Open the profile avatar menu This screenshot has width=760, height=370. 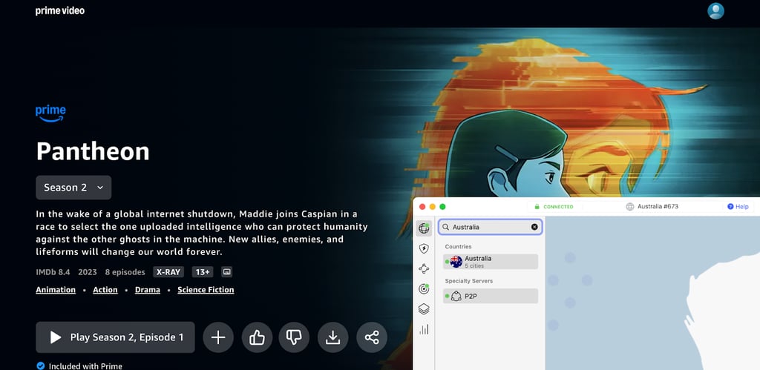click(x=715, y=11)
